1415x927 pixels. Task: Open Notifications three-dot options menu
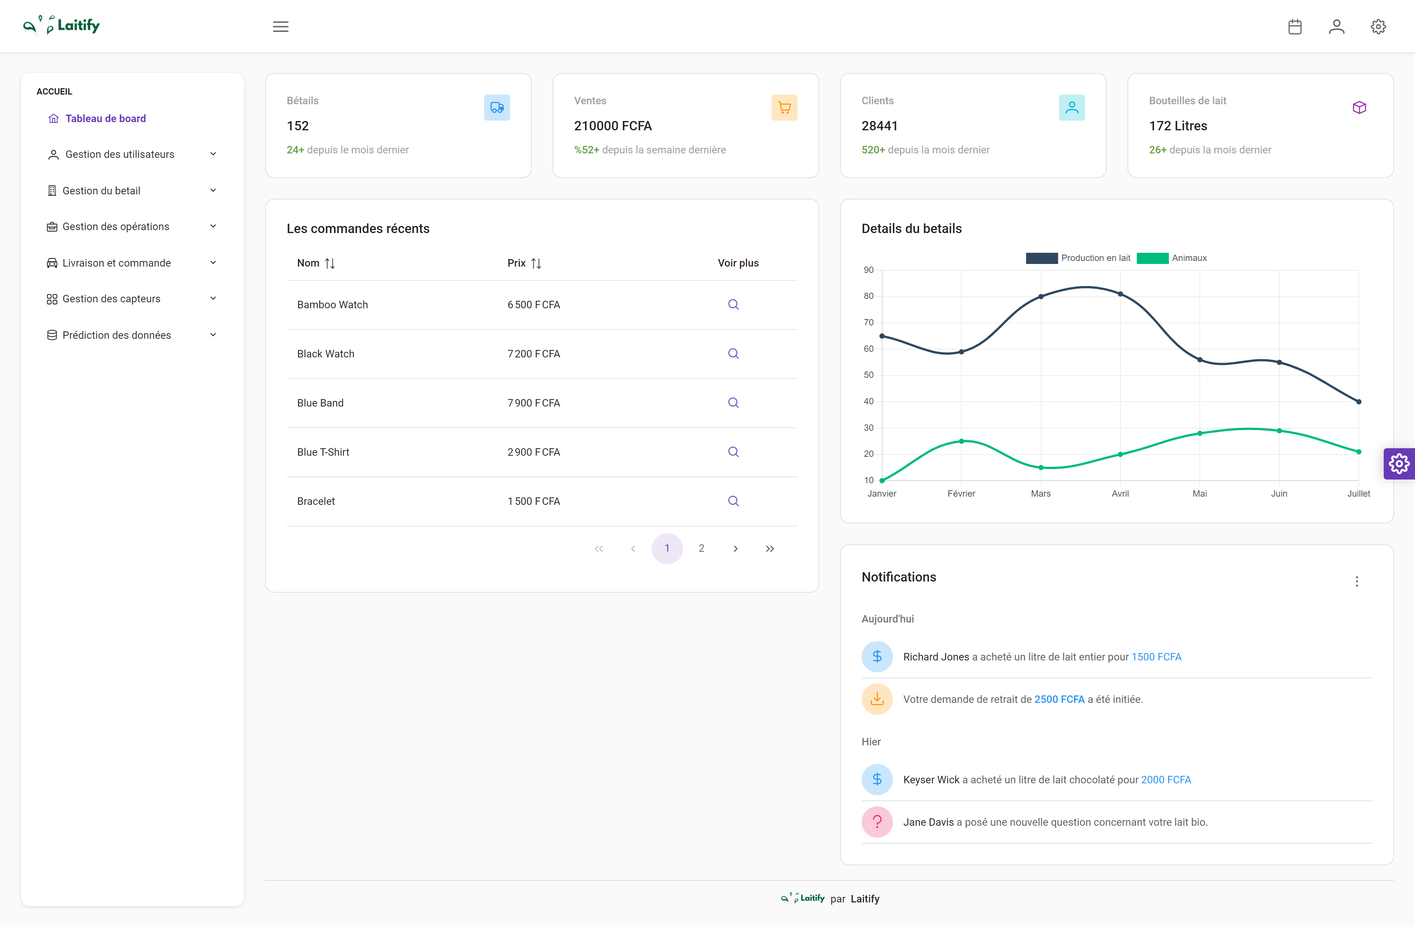(1357, 581)
